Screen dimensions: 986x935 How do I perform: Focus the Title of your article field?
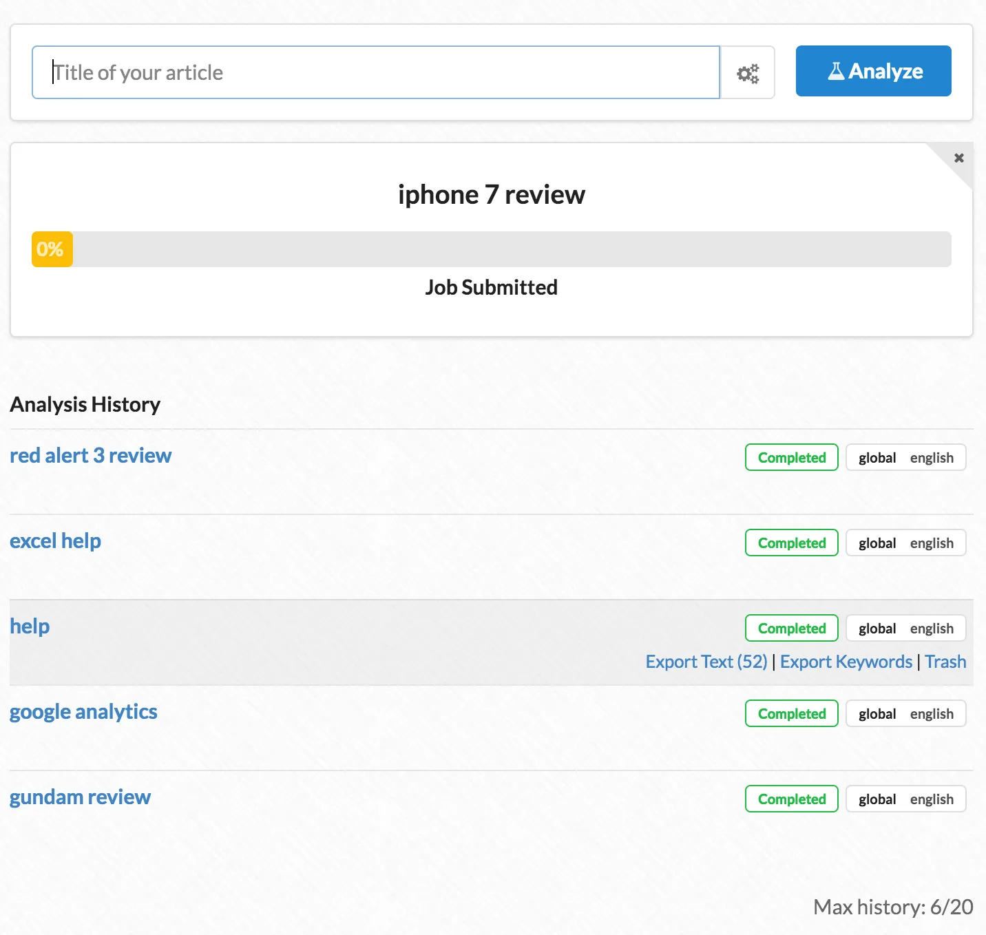point(376,72)
